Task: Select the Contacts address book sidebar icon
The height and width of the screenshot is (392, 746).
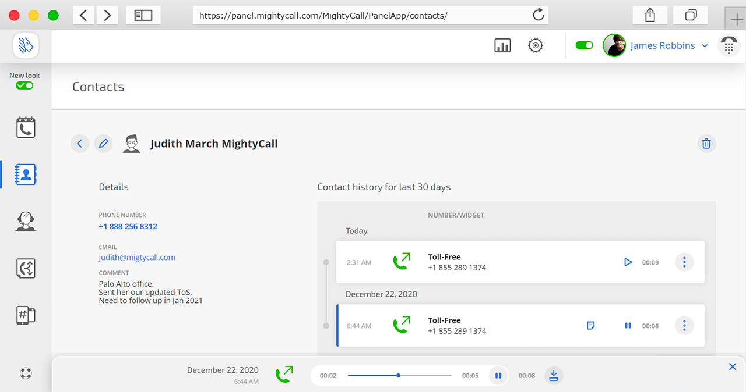Action: click(x=26, y=174)
